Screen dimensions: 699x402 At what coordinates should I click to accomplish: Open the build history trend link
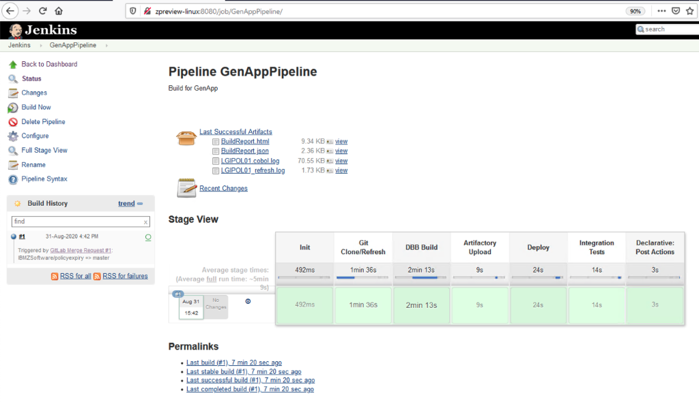(126, 204)
